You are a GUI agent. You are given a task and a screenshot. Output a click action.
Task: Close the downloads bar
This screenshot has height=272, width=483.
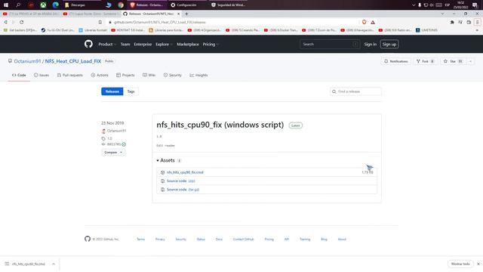click(478, 264)
